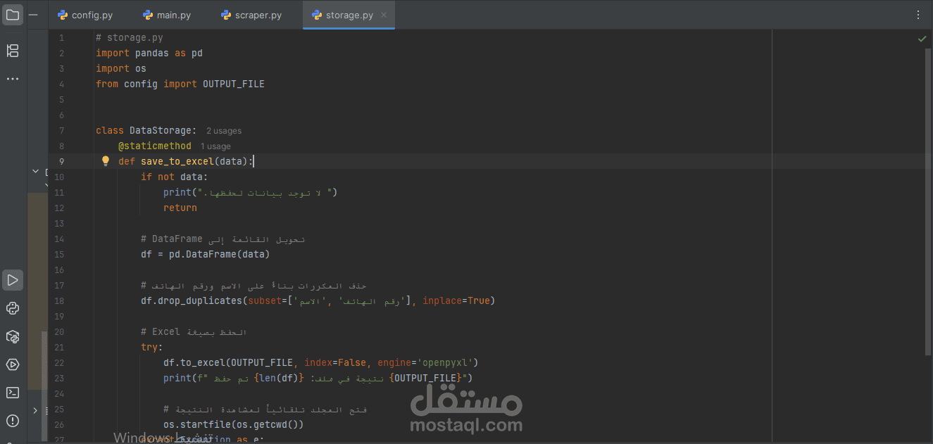
Task: Click the yellow lightbulb intention icon
Action: 106,161
